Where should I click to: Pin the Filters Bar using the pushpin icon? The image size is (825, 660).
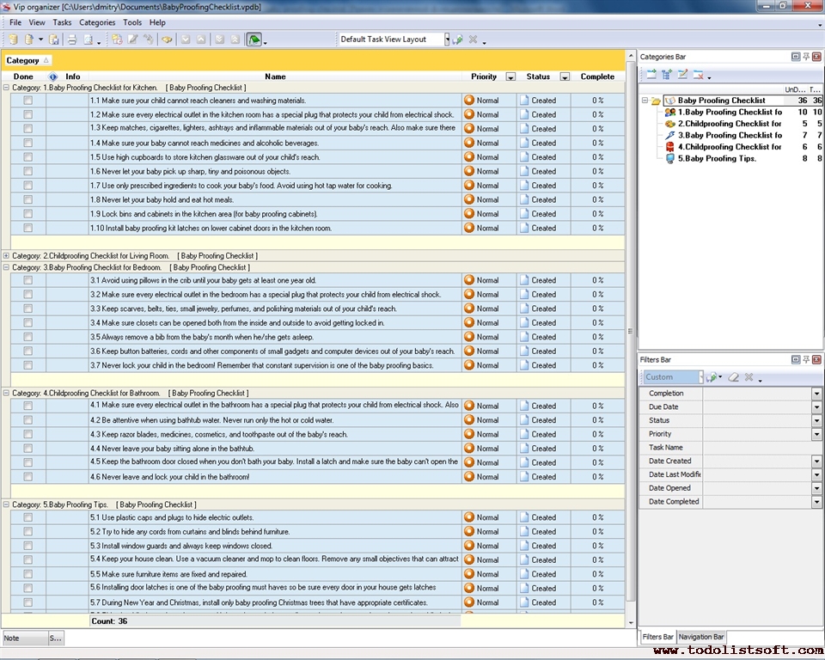click(x=806, y=359)
